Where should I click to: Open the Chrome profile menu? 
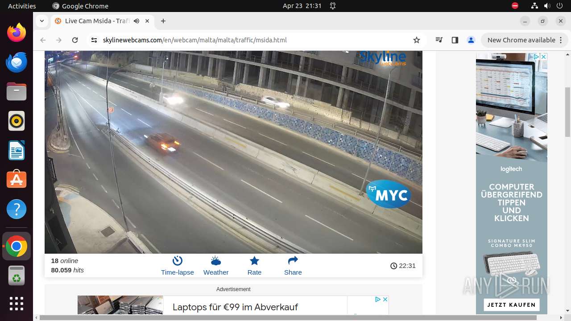(x=471, y=40)
